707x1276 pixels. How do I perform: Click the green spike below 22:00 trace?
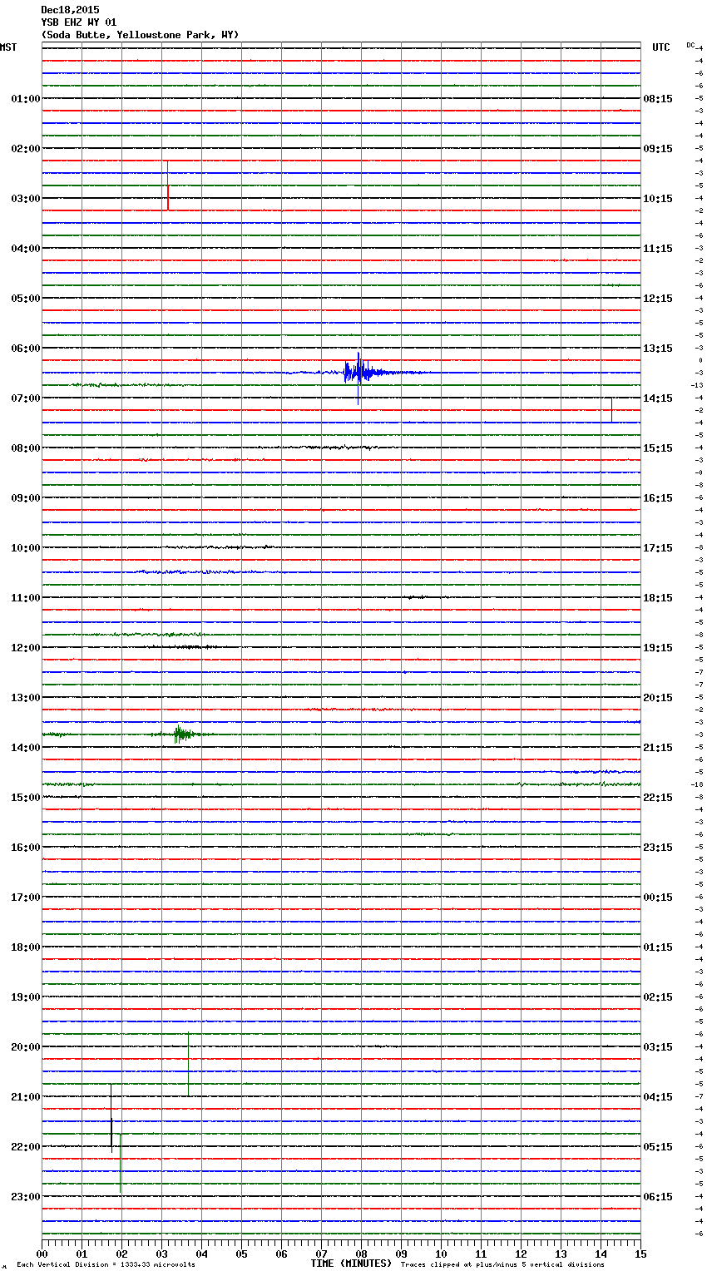point(121,1163)
